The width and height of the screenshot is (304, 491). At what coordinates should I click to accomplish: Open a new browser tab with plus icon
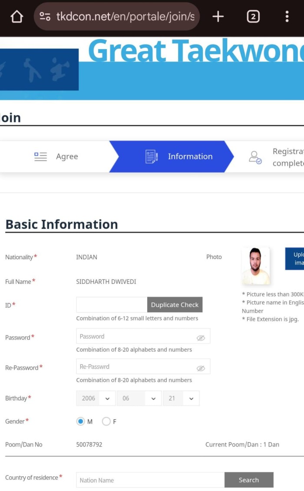tap(218, 17)
